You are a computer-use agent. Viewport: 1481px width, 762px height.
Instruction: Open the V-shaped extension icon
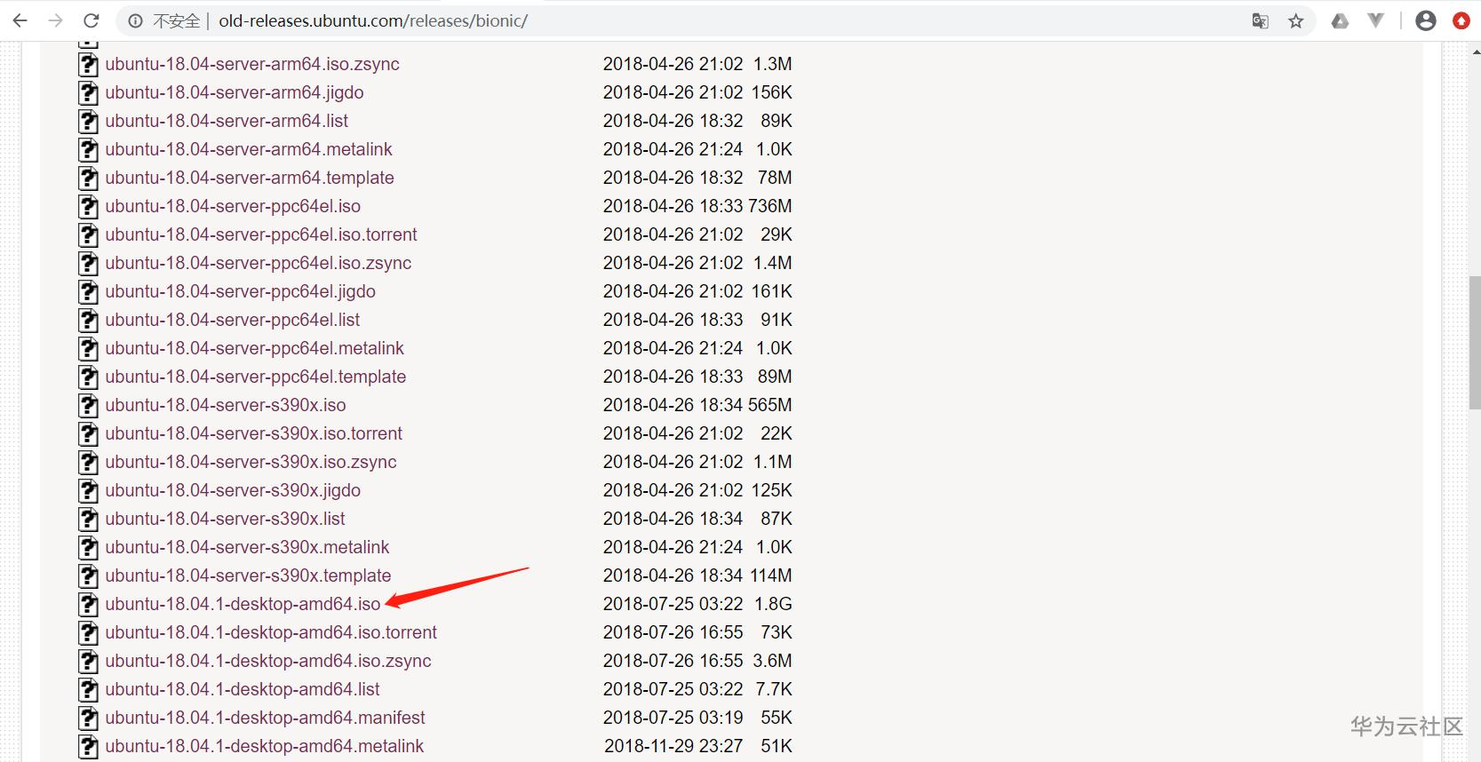[1376, 20]
